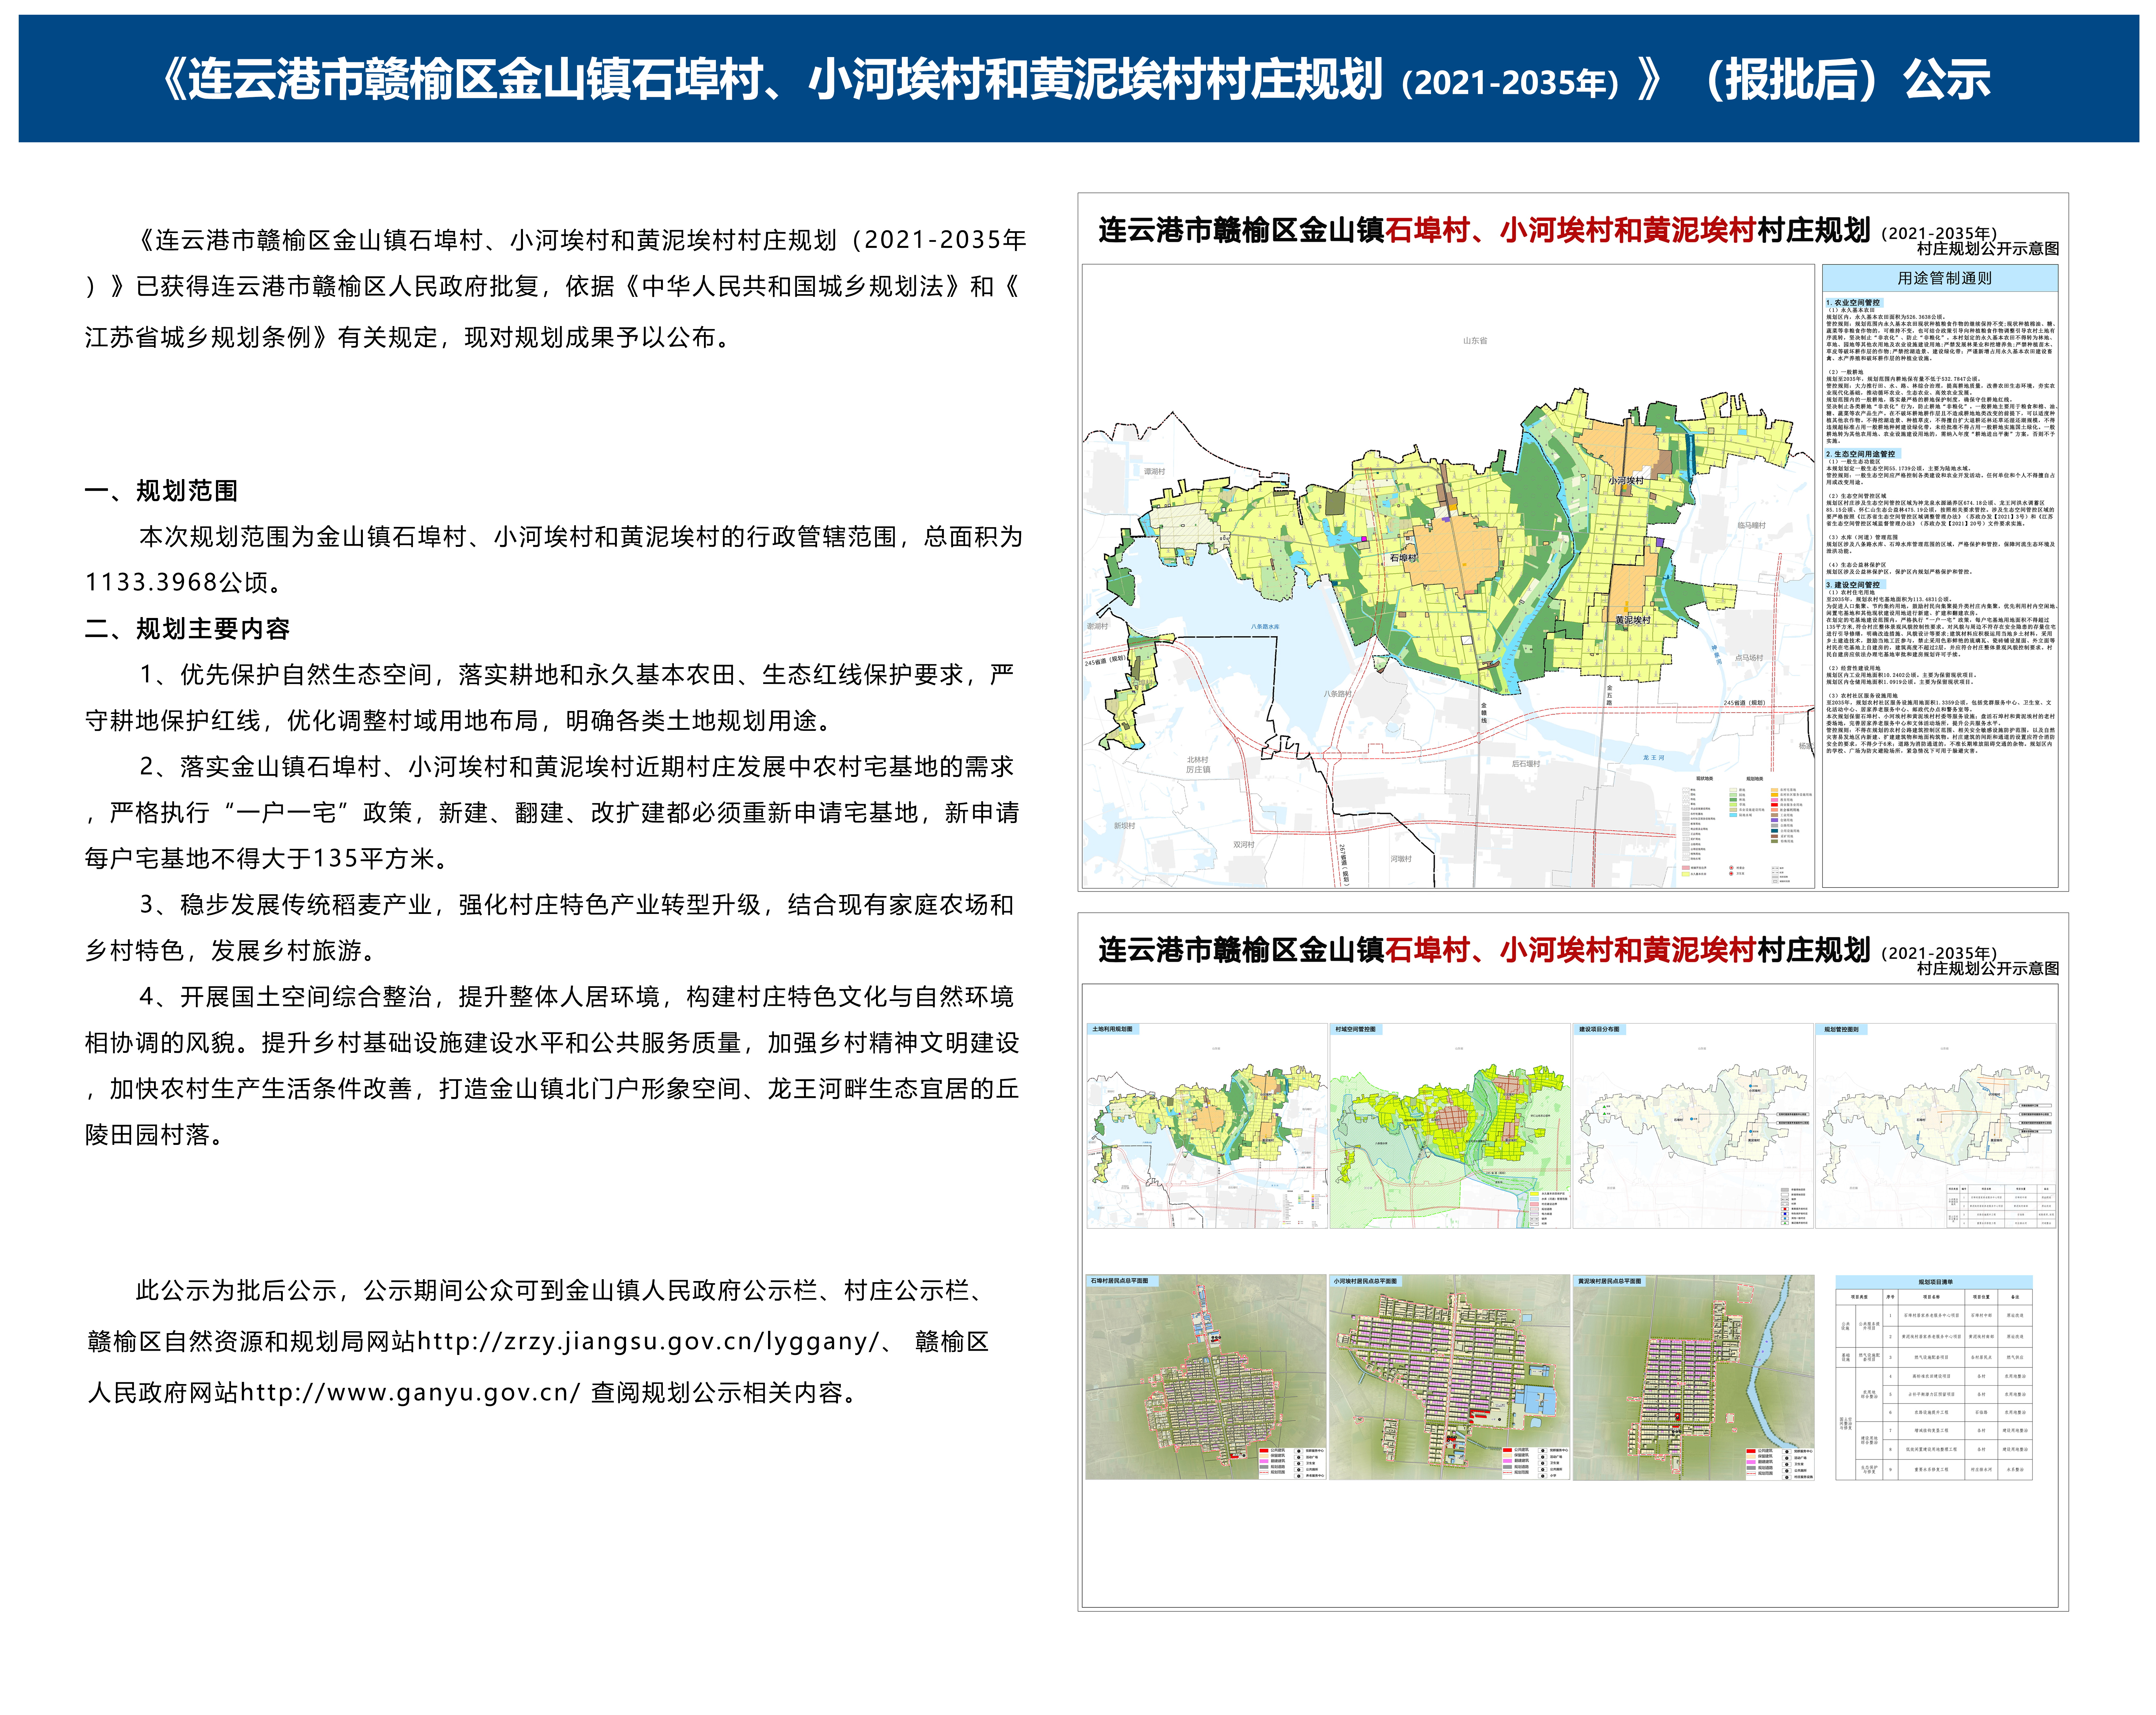
Task: Click the 谢湖村 label at map's left edge
Action: [1097, 626]
